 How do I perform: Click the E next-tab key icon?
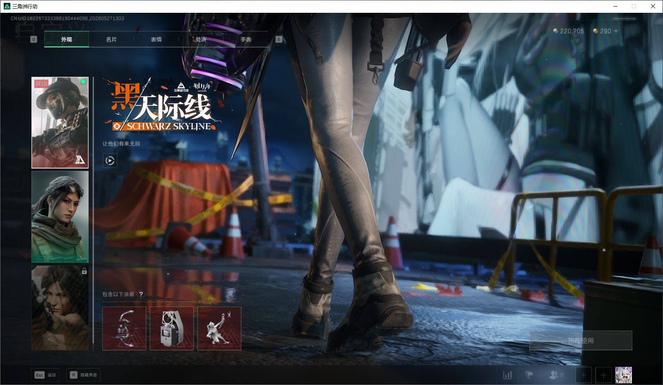point(279,39)
